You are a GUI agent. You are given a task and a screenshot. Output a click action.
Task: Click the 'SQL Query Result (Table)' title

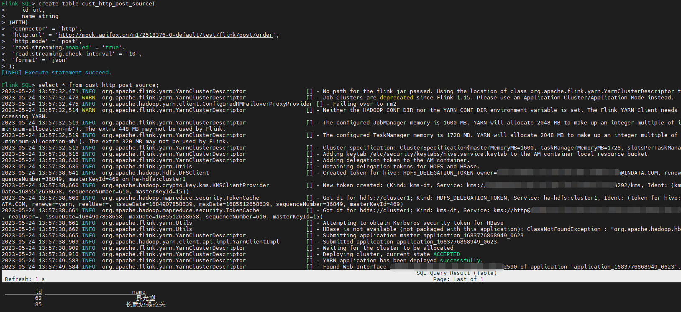tap(456, 273)
